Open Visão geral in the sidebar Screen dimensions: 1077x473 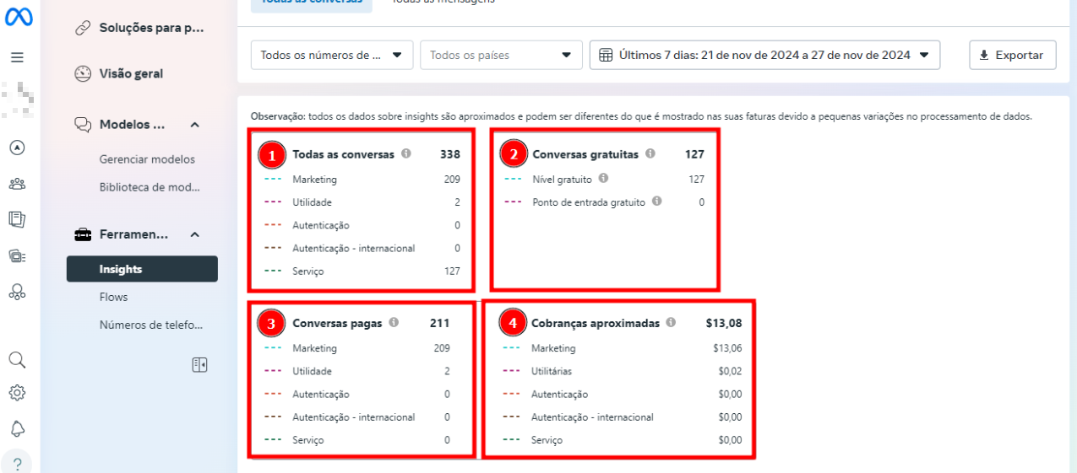tap(131, 73)
